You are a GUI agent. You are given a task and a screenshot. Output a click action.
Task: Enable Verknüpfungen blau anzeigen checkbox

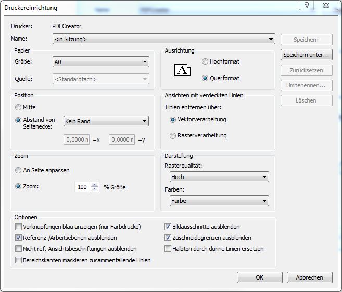(19, 227)
